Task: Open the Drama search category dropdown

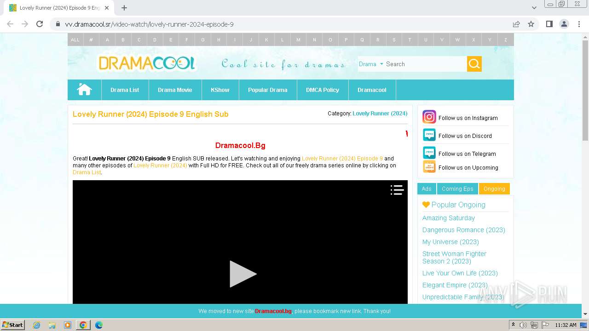Action: tap(371, 64)
